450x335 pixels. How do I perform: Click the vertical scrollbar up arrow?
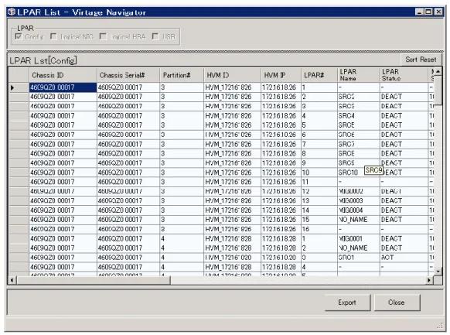[x=438, y=71]
